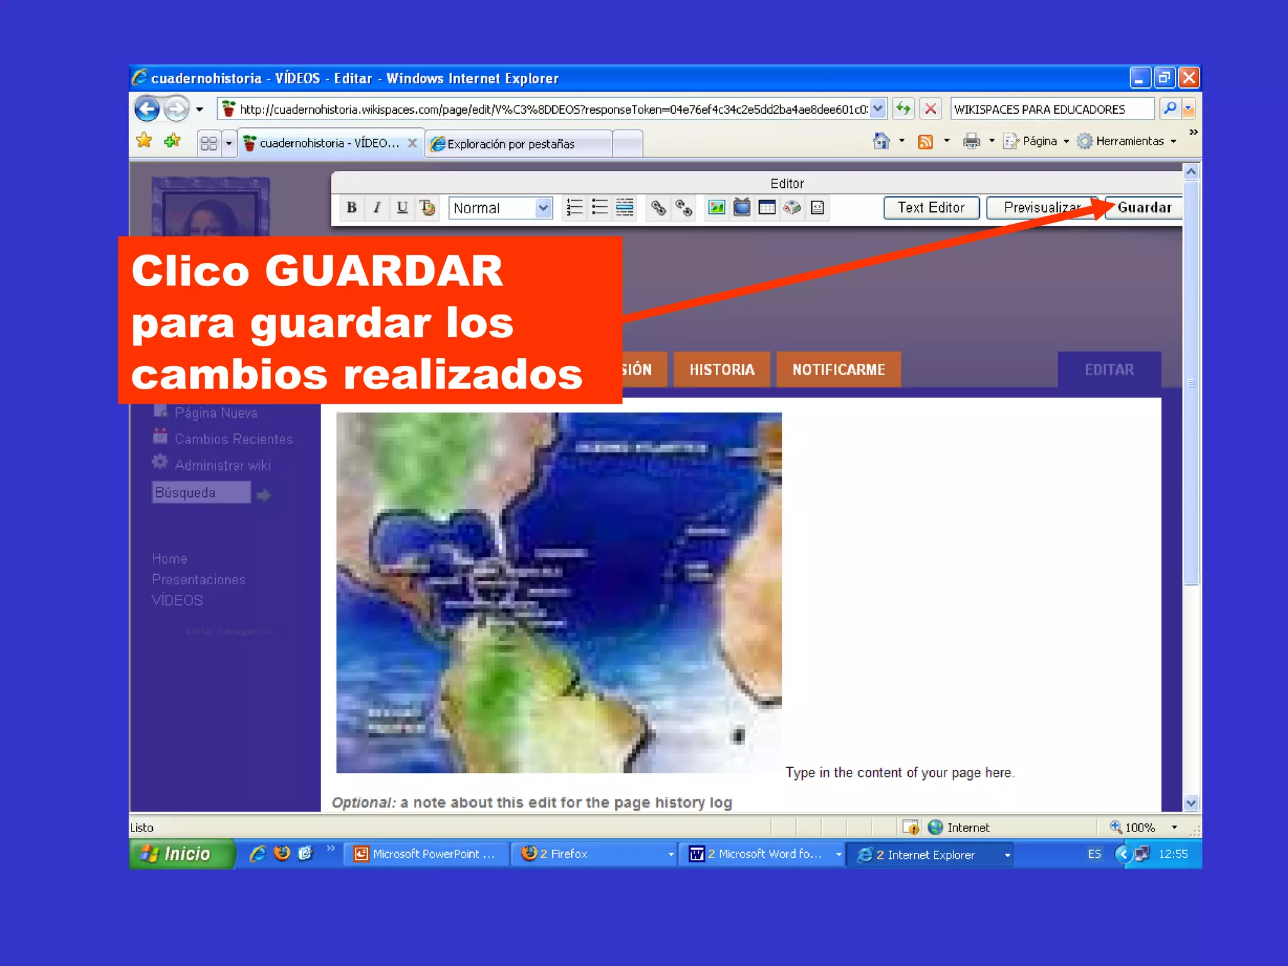Screen dimensions: 1288x966
Task: Open Administrar wiki link
Action: click(223, 465)
